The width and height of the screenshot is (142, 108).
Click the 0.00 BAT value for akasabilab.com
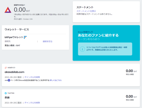[131, 71]
